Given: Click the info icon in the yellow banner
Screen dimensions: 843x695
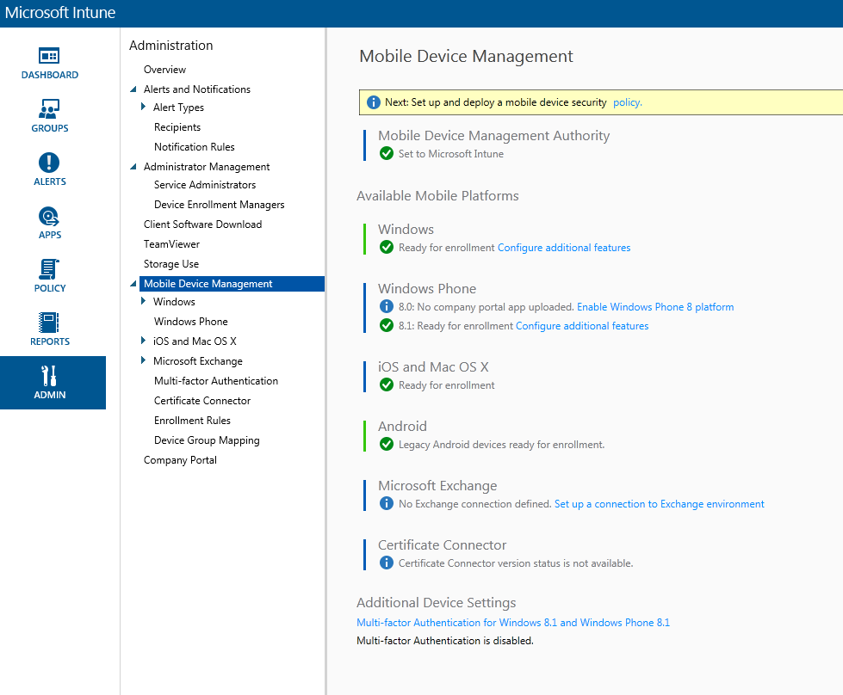Looking at the screenshot, I should click(373, 102).
